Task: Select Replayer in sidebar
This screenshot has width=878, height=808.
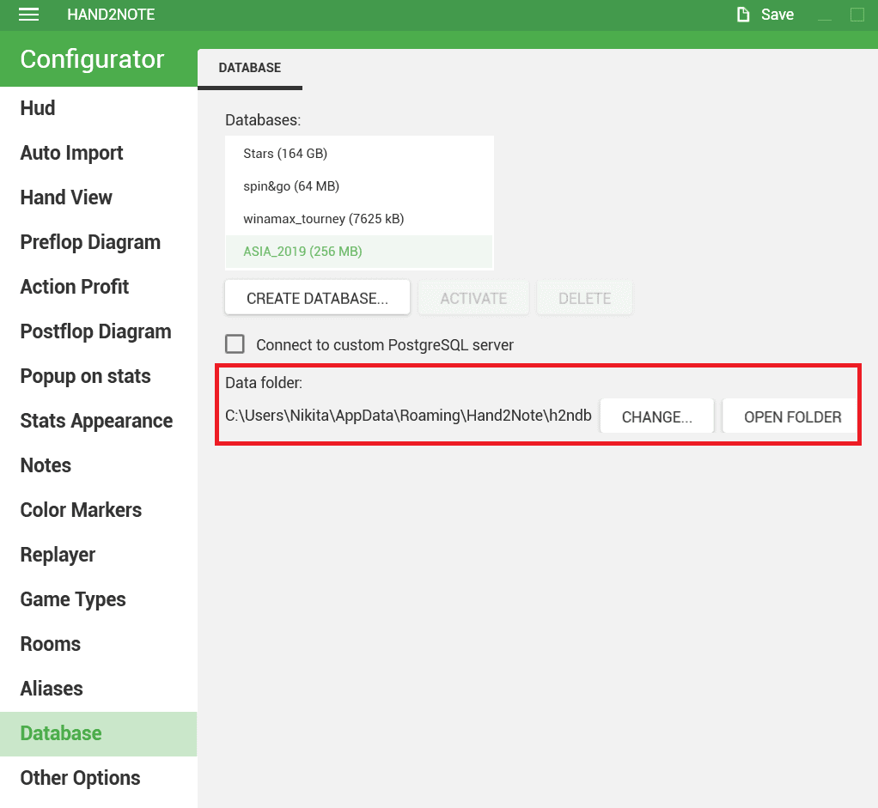Action: (99, 555)
